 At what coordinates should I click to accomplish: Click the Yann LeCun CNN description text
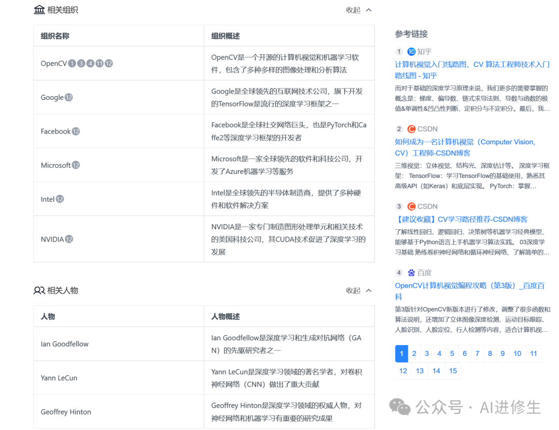tap(287, 378)
